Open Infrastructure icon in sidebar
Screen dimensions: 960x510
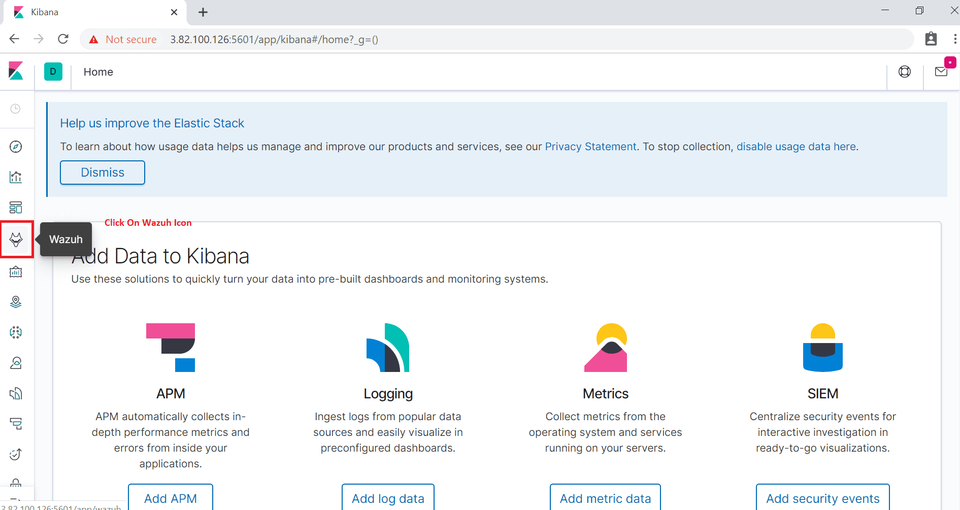tap(16, 363)
